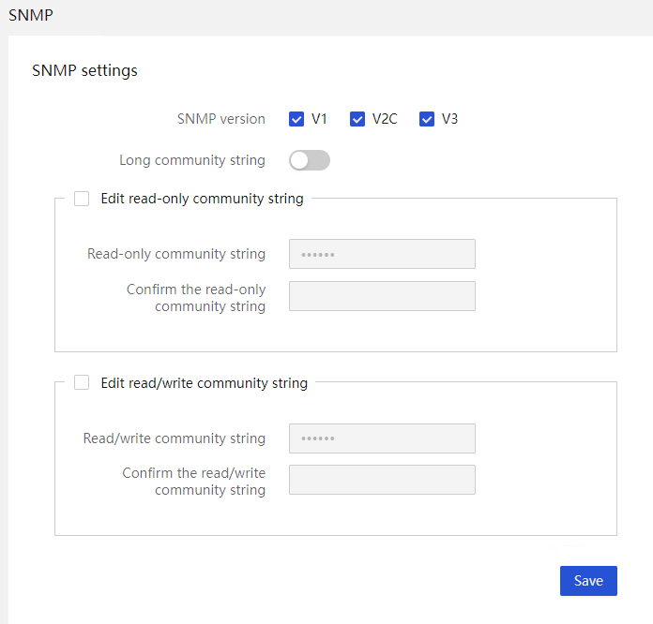Image resolution: width=653 pixels, height=624 pixels.
Task: Click the 'SNMP version' field label
Action: click(x=221, y=119)
